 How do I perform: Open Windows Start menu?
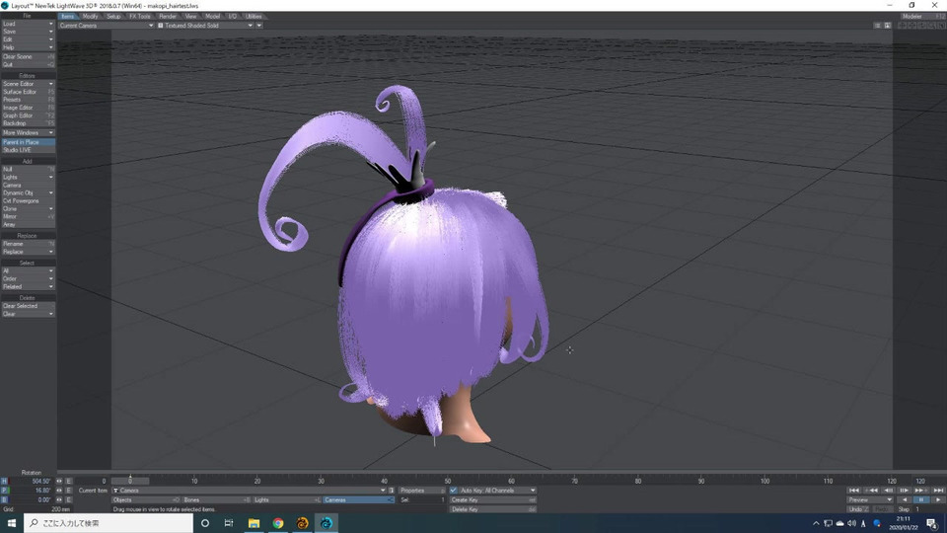point(11,523)
